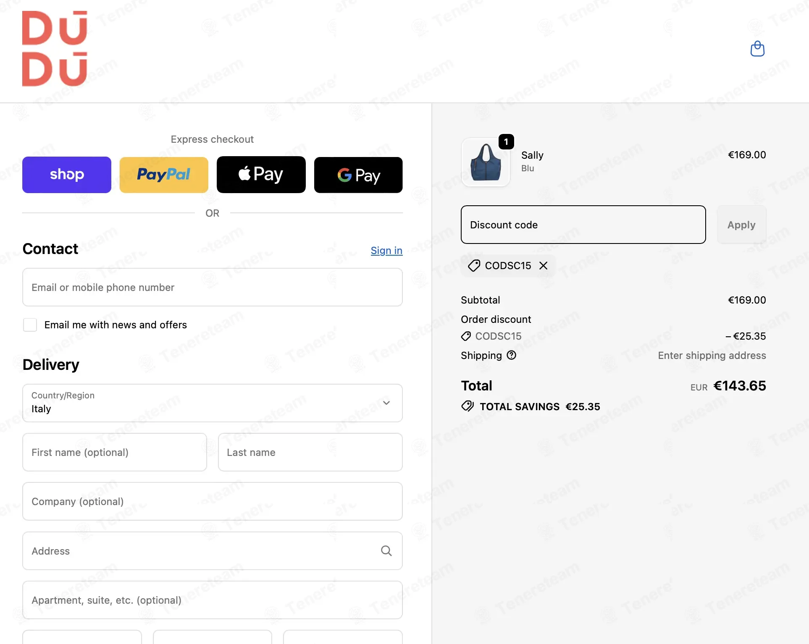
Task: Pay with Shop Pay express button
Action: 67,175
